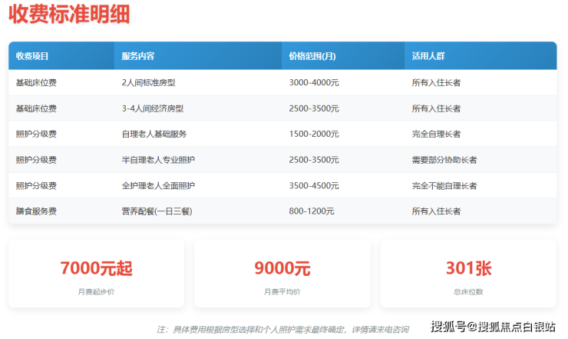Viewport: 568px width, 339px height.
Task: Select the 价格范围(月) column header
Action: 312,56
